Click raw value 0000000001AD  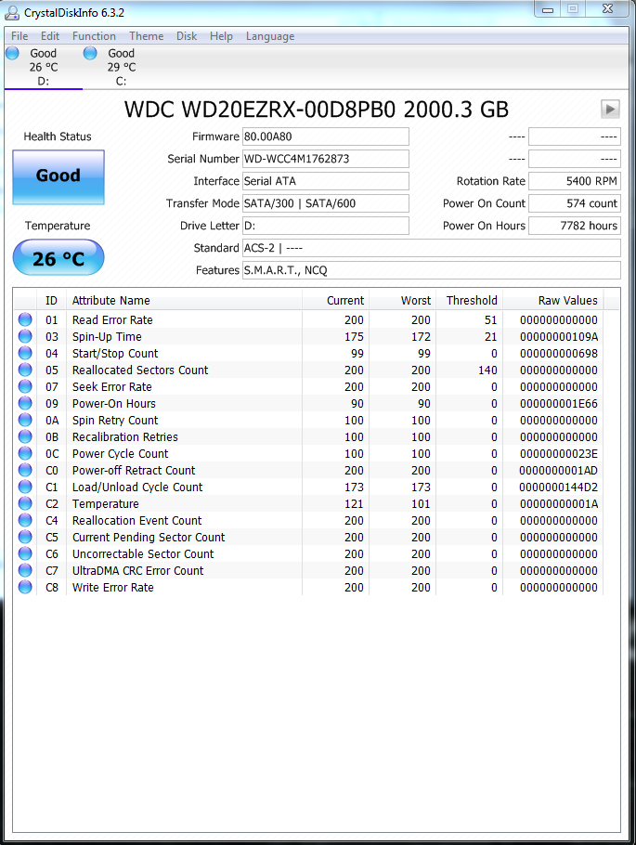point(558,471)
